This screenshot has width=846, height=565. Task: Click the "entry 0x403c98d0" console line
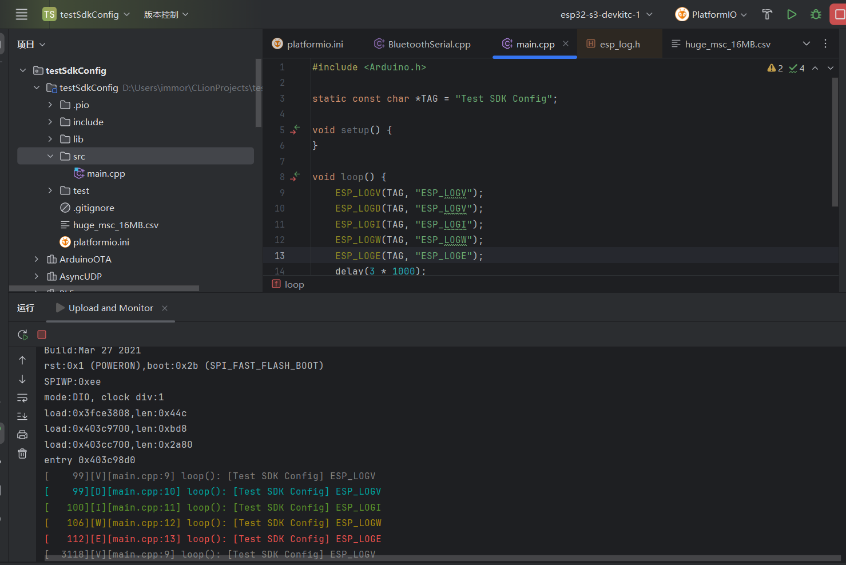coord(90,460)
